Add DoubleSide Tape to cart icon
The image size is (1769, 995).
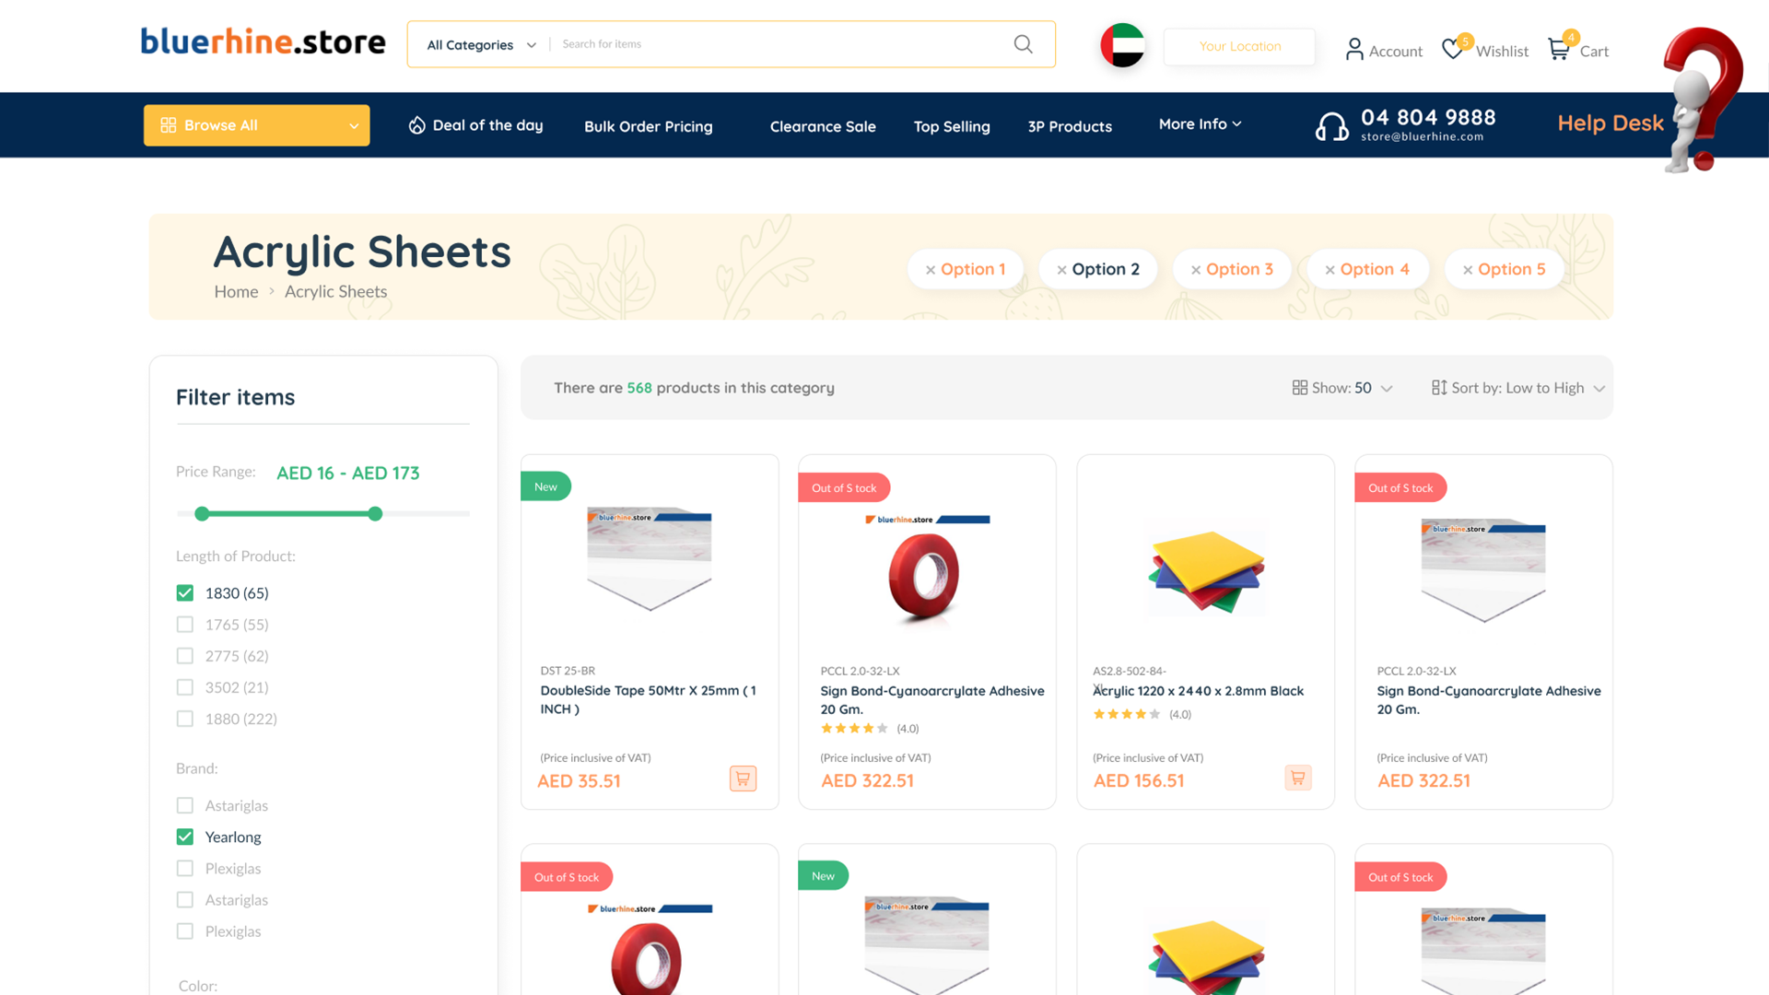coord(743,778)
